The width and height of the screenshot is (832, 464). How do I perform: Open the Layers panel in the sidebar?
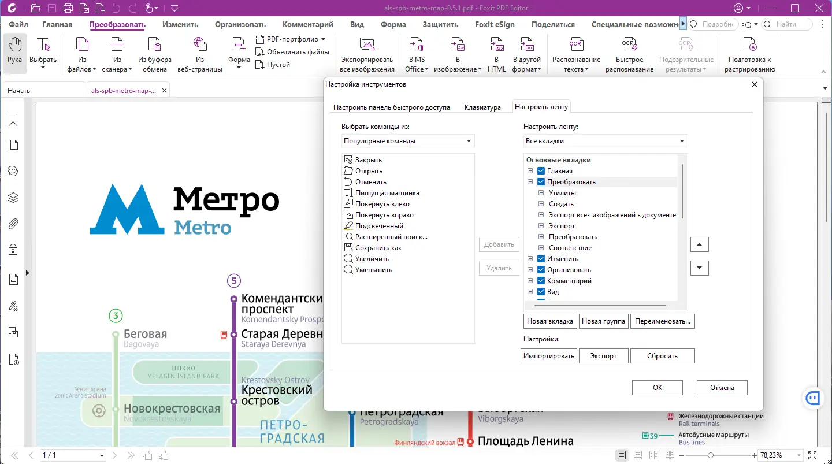pos(13,198)
